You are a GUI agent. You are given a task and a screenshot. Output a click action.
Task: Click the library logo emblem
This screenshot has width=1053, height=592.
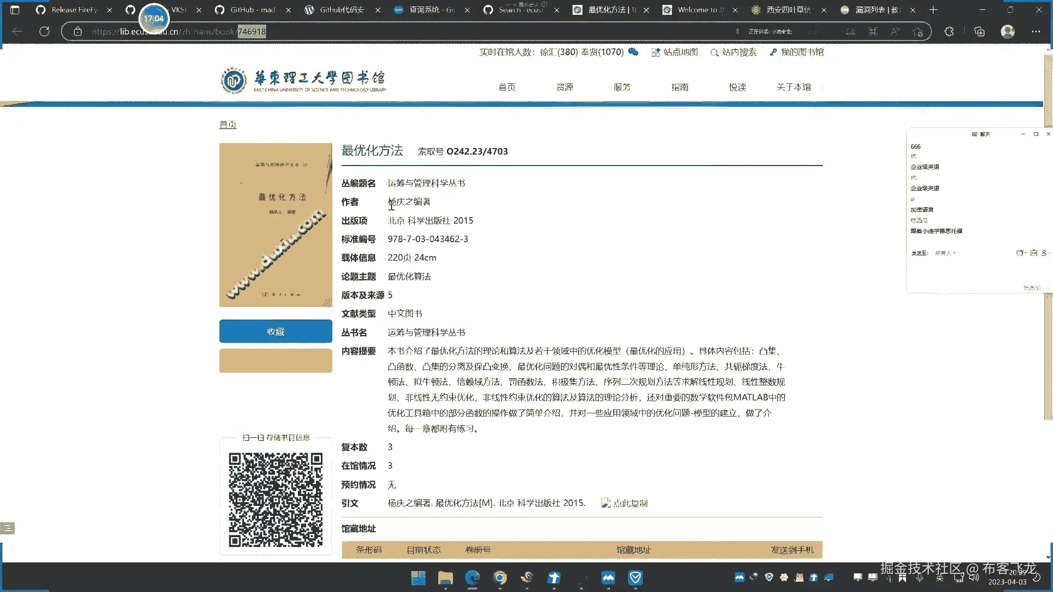click(x=234, y=81)
